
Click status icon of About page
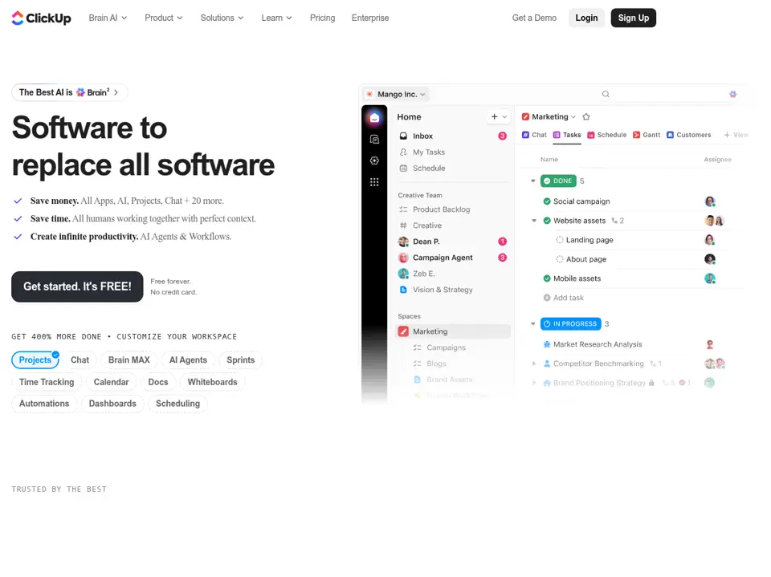click(560, 259)
